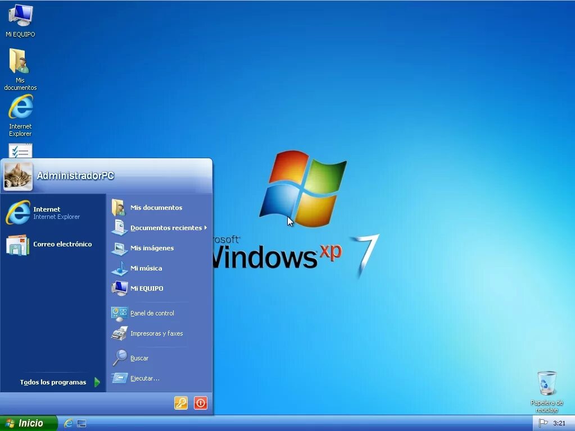Open the Papelera de reciclaje icon
575x431 pixels.
[x=546, y=392]
